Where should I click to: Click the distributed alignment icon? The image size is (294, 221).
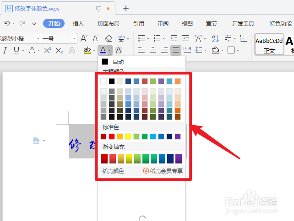[x=187, y=50]
